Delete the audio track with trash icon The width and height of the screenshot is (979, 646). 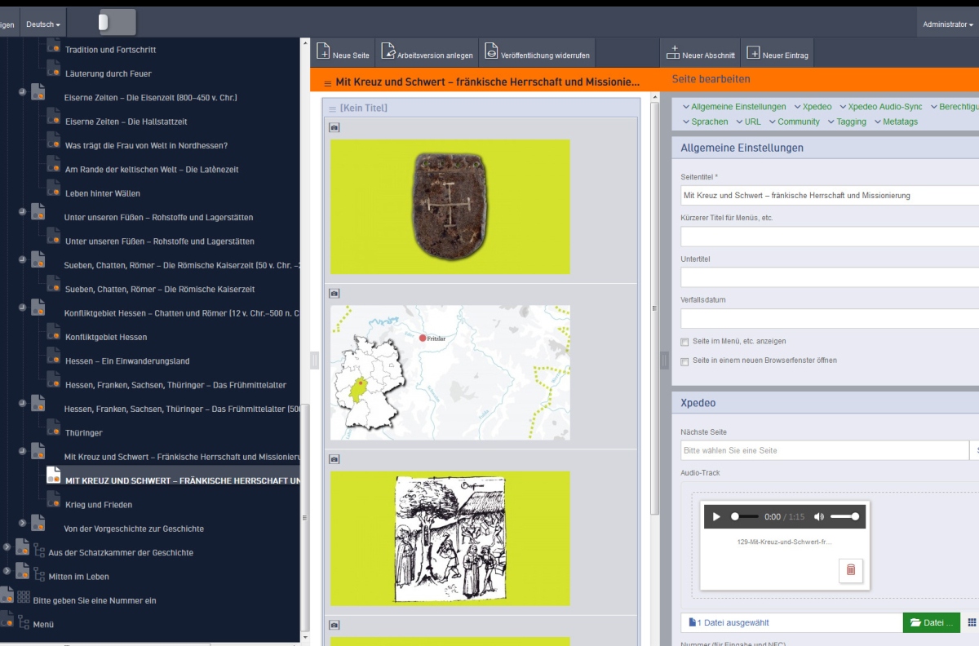pos(850,570)
